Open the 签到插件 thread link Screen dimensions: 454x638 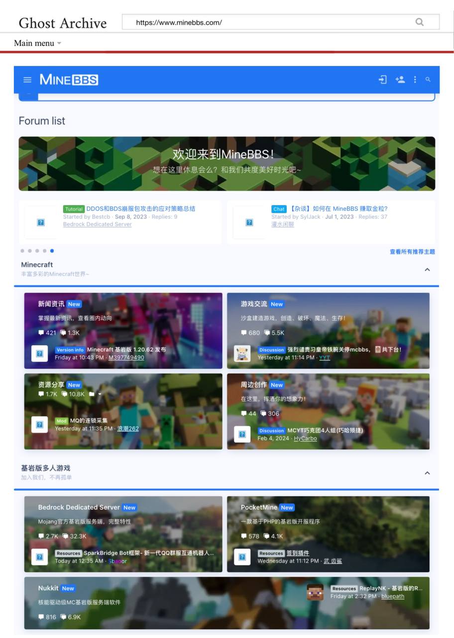click(x=298, y=553)
